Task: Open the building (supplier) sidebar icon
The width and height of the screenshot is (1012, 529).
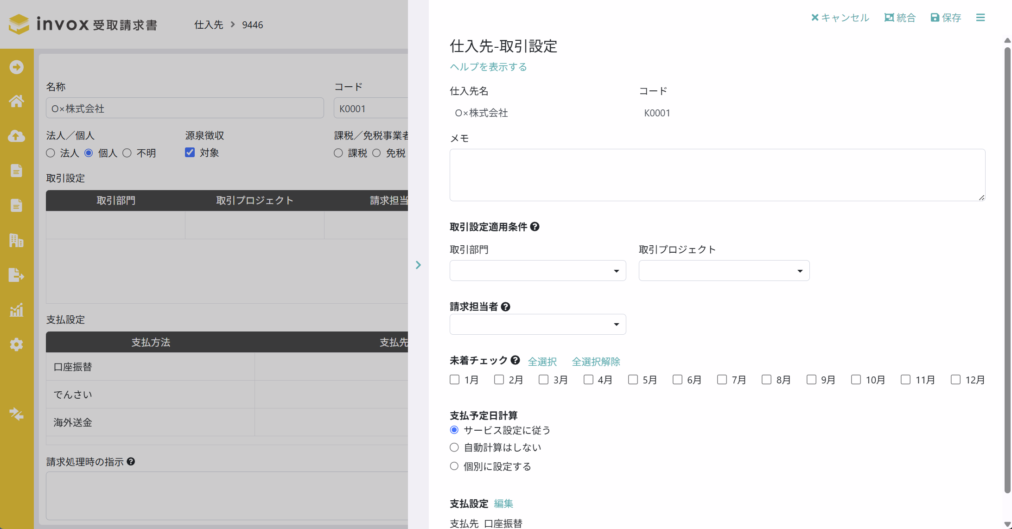Action: click(17, 240)
